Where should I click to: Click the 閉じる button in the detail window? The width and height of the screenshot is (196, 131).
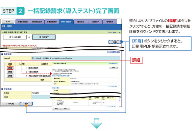pyautogui.click(x=56, y=109)
